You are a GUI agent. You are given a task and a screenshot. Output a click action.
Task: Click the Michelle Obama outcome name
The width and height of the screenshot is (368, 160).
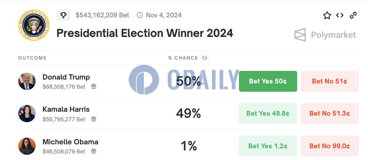pyautogui.click(x=70, y=142)
